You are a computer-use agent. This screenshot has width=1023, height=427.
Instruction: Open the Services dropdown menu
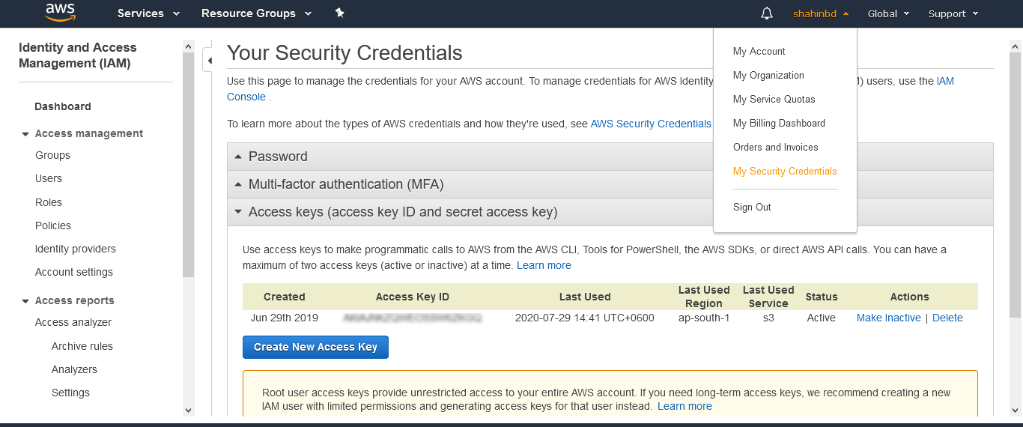148,13
